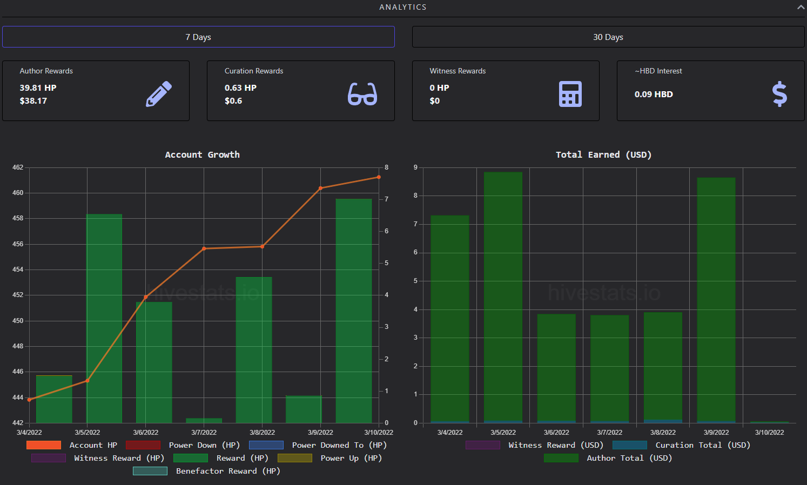Click the Power Downed To (HP) legend label

[x=339, y=445]
